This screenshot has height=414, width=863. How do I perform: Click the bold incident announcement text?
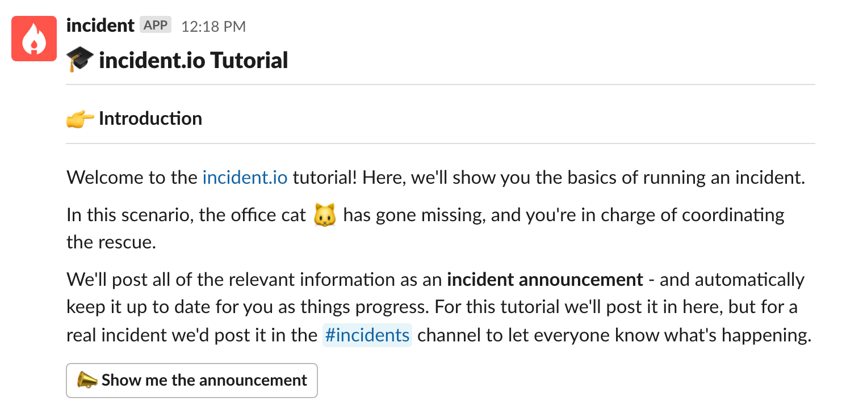pos(545,280)
